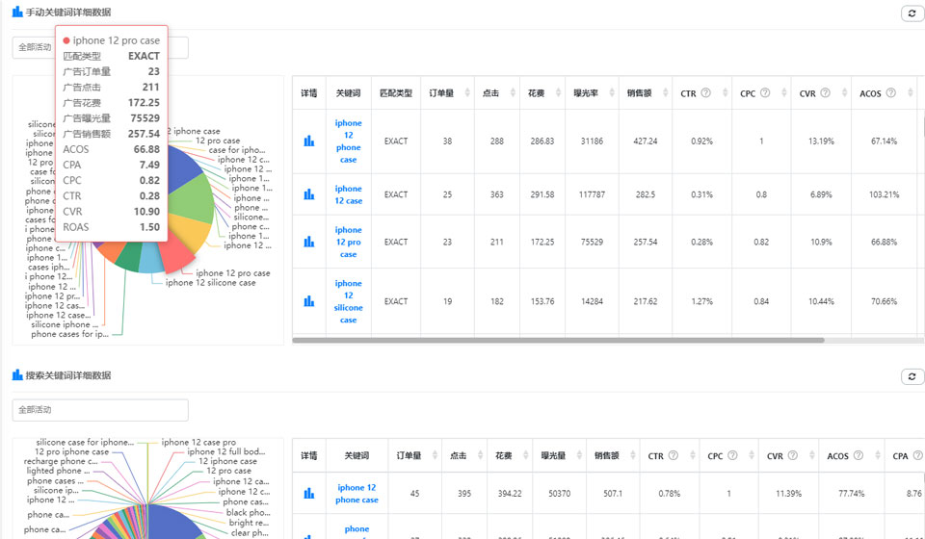Image resolution: width=925 pixels, height=539 pixels.
Task: Click the 50370 exposure cell in search table
Action: click(x=559, y=493)
